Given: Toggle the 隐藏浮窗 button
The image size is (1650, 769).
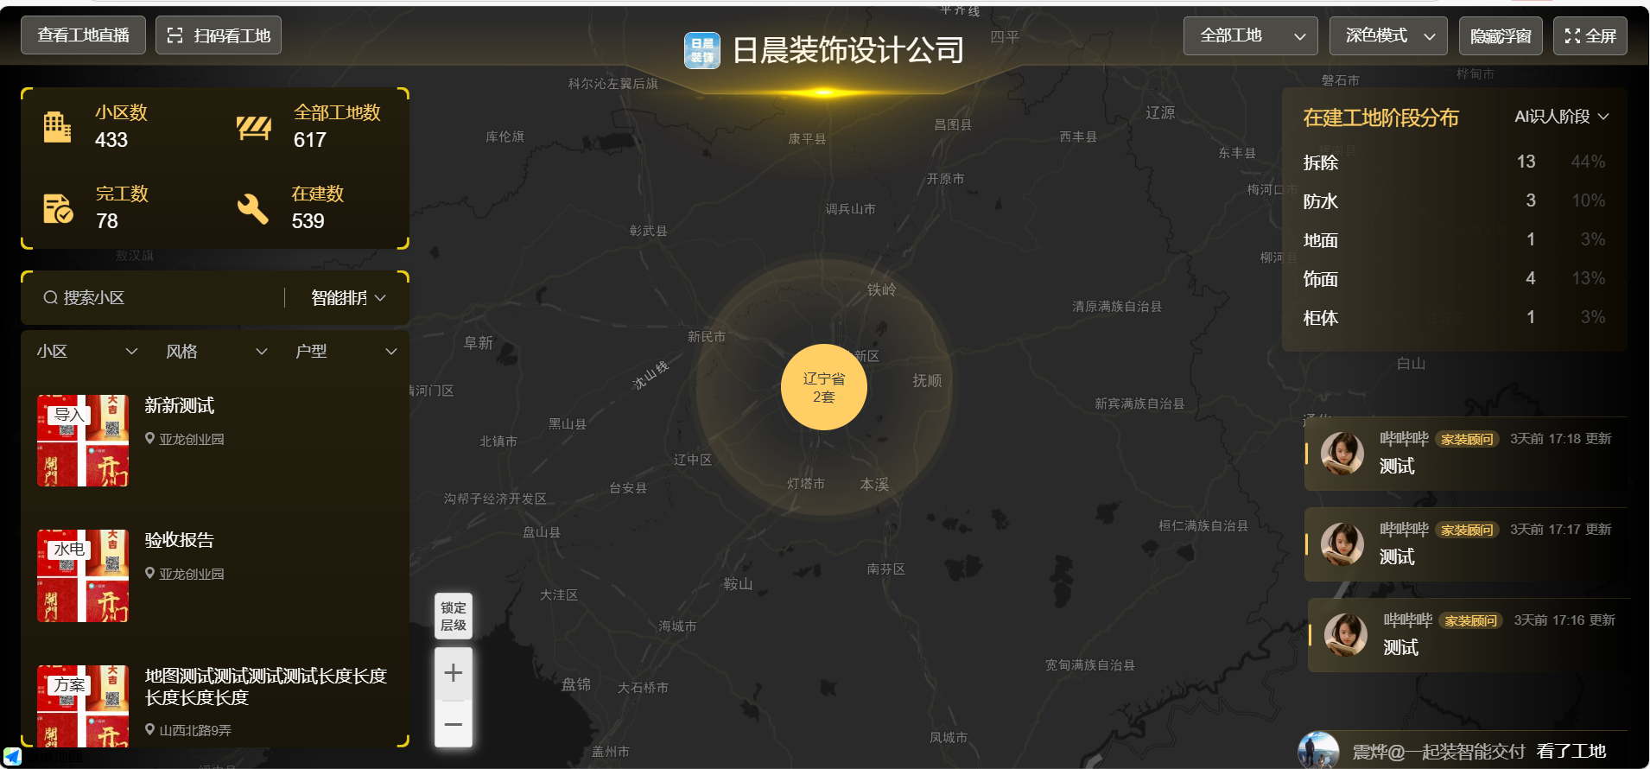Looking at the screenshot, I should click(x=1501, y=36).
